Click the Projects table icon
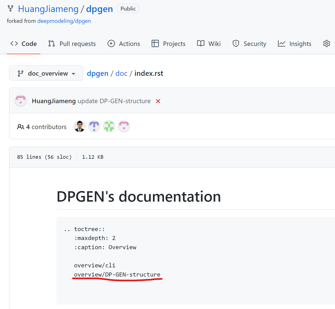This screenshot has width=335, height=309. point(155,43)
